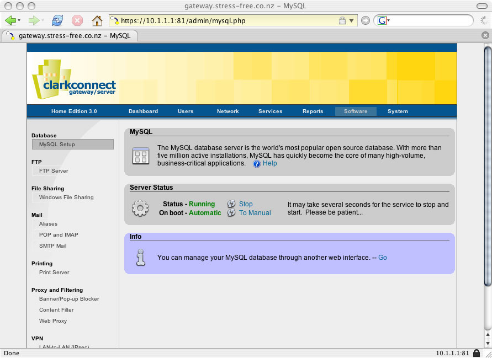Open SMTP Mail settings

(x=52, y=246)
